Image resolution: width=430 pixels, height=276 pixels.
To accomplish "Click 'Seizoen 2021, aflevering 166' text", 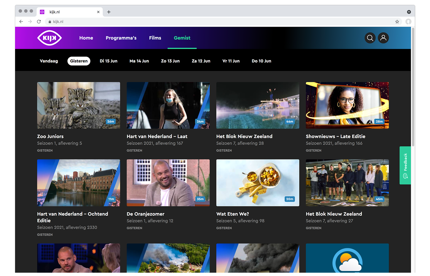I will pyautogui.click(x=334, y=143).
